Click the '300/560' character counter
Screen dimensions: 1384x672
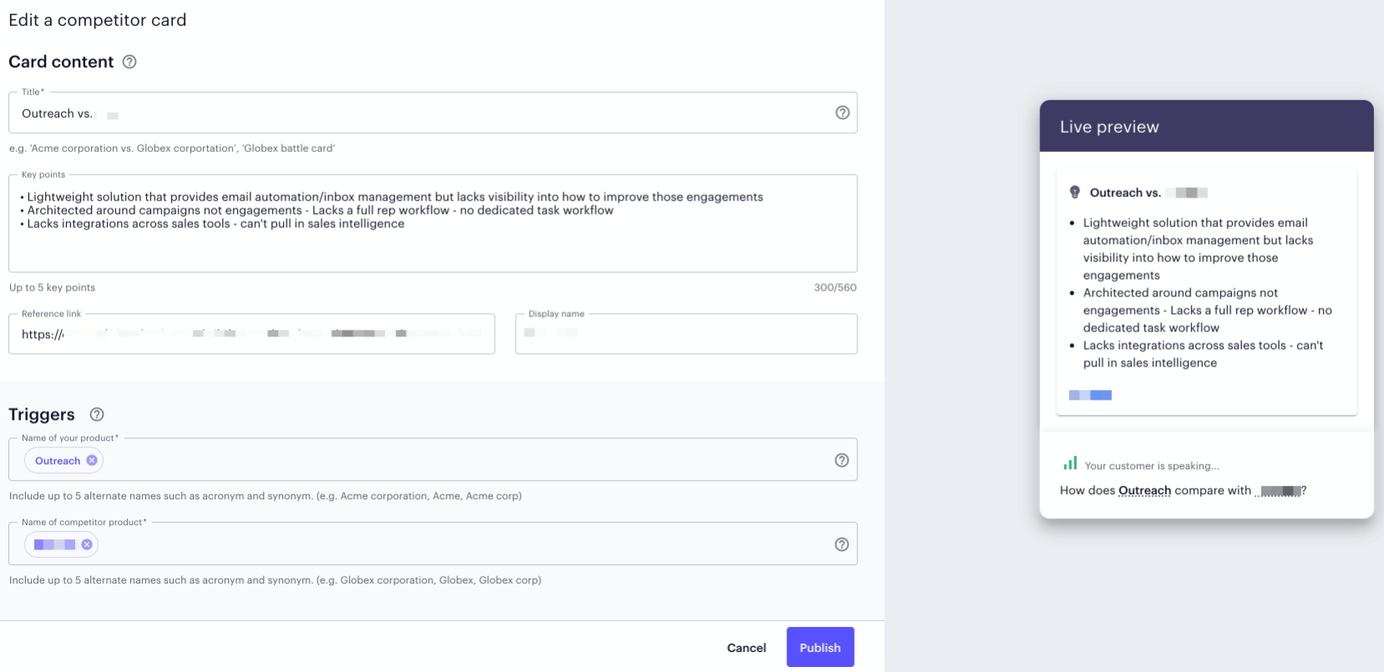pos(835,287)
